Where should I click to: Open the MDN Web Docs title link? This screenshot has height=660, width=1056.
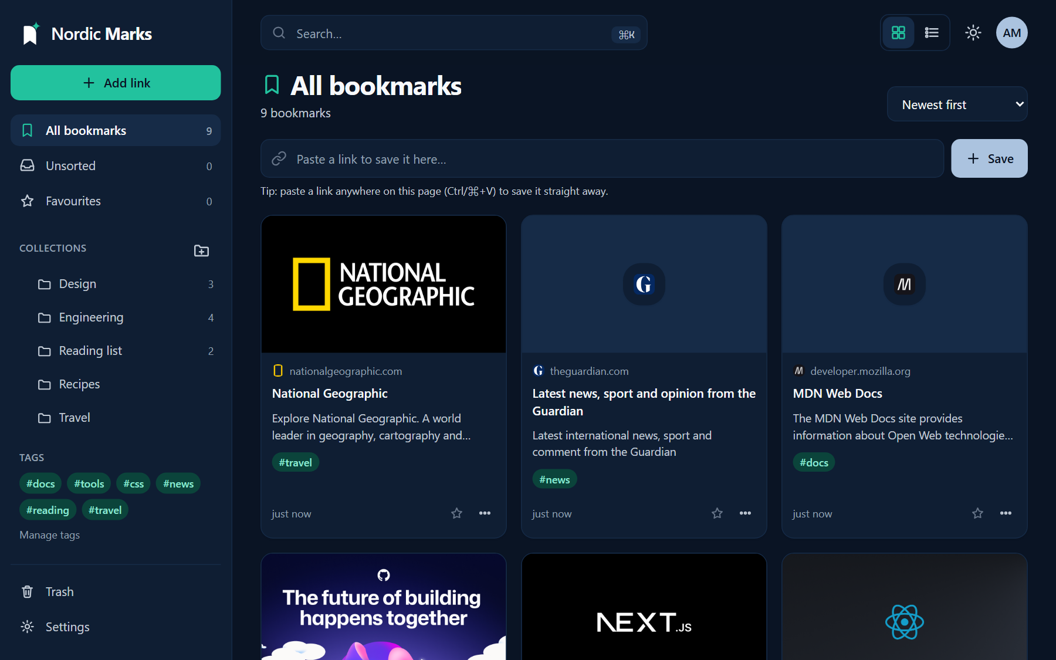[837, 394]
